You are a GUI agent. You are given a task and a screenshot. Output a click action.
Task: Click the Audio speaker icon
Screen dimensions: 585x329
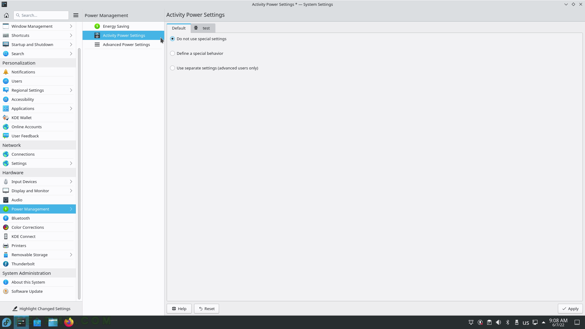[x=6, y=200]
